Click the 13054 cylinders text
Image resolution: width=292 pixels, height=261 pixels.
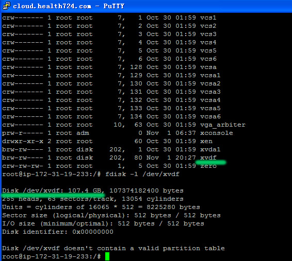tap(153, 199)
